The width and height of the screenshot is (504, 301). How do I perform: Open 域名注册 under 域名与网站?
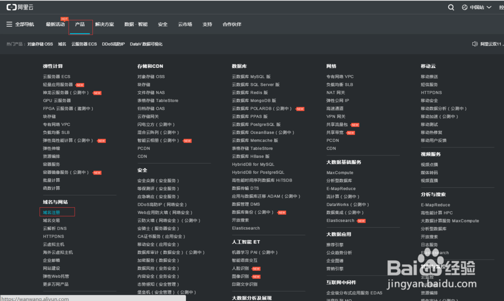point(51,212)
